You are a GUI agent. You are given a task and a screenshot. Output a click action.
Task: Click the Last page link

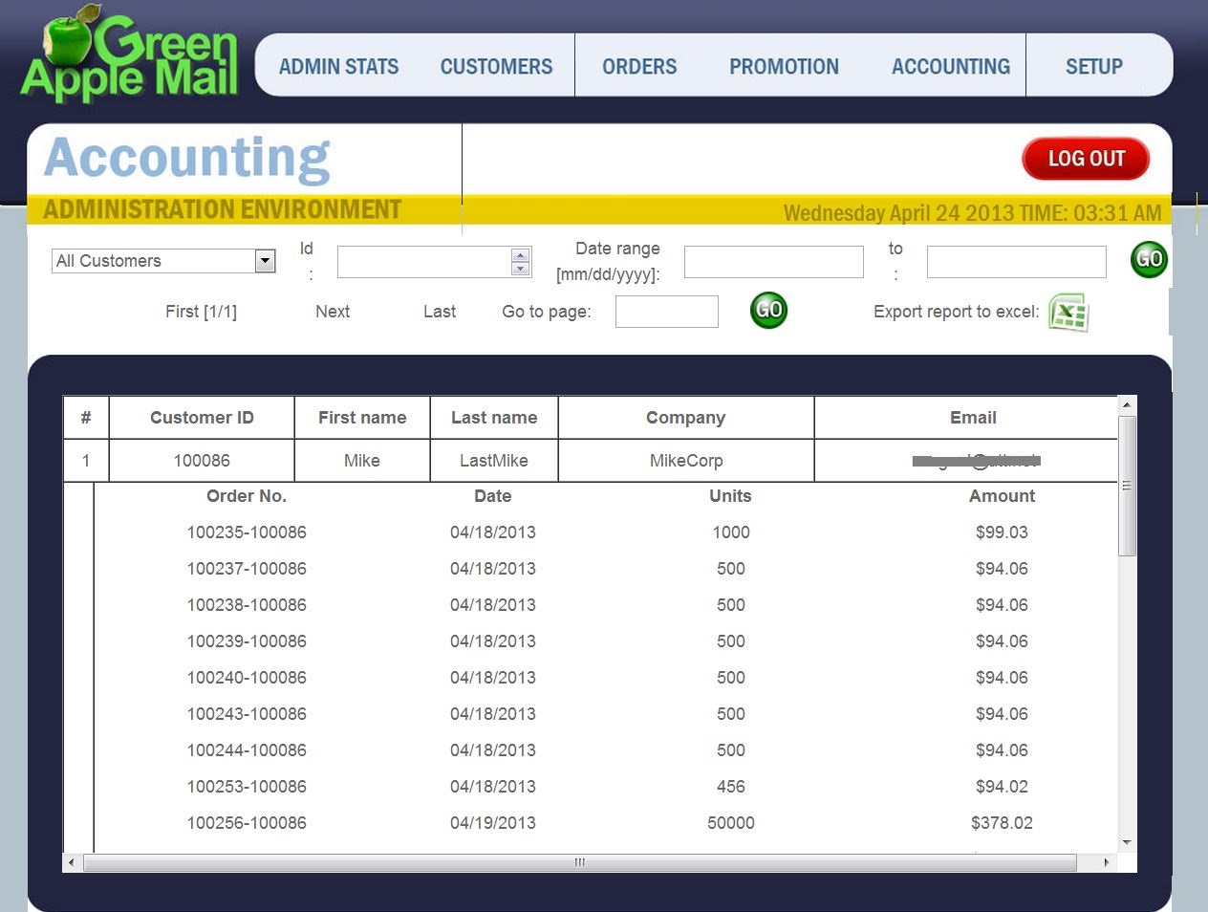(440, 312)
